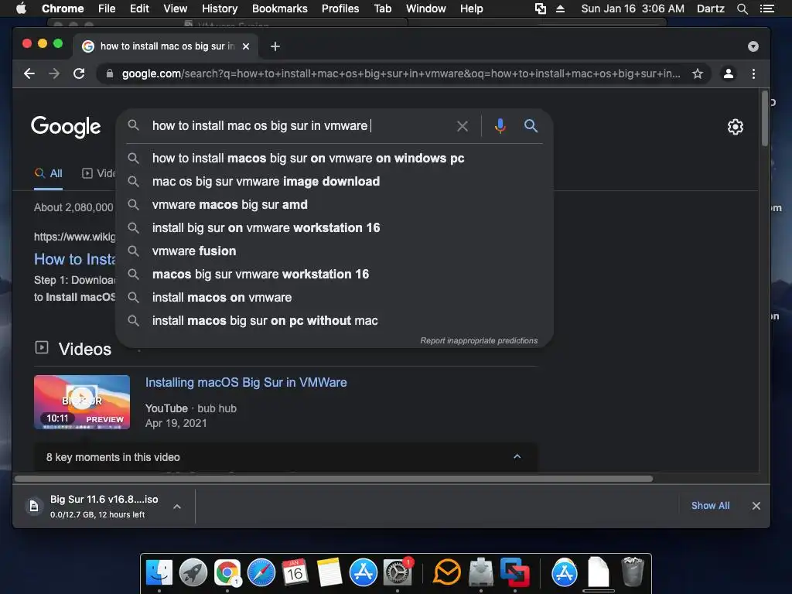View site info via the lock icon
The width and height of the screenshot is (792, 594).
tap(110, 73)
